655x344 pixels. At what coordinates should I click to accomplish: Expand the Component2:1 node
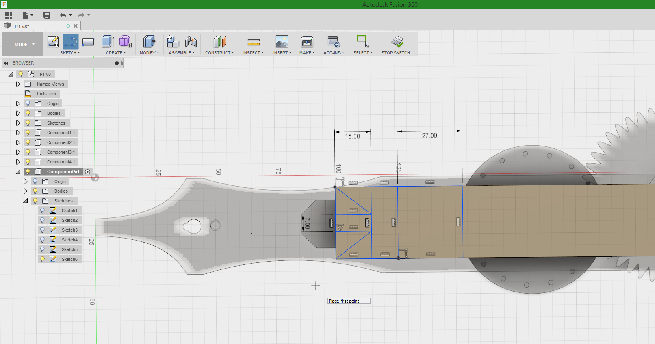18,142
